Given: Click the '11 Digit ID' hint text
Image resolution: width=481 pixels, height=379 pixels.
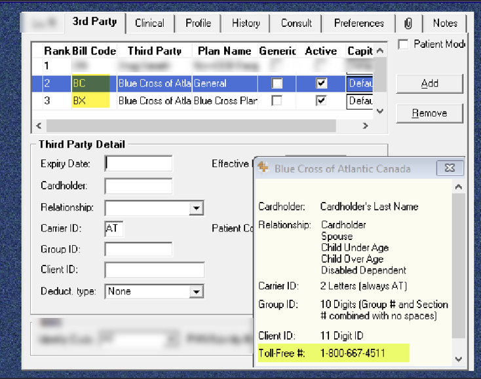Looking at the screenshot, I should (341, 336).
